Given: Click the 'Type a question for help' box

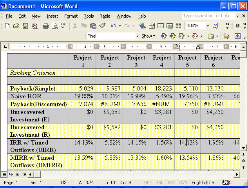Looking at the screenshot, I should point(208,16).
